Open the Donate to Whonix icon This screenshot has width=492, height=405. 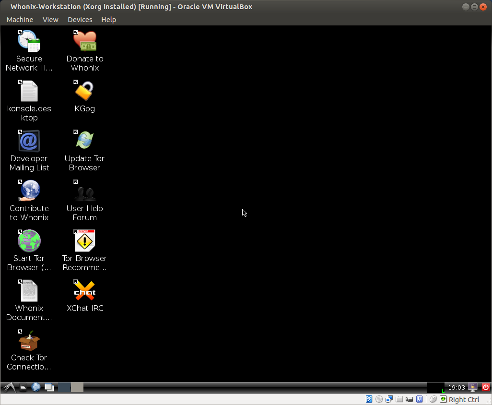[x=85, y=42]
